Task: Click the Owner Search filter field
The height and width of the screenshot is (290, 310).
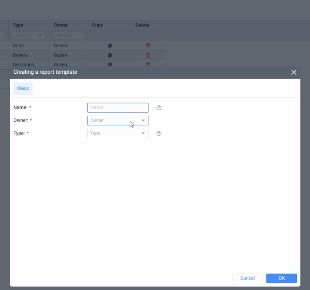Action: (69, 36)
